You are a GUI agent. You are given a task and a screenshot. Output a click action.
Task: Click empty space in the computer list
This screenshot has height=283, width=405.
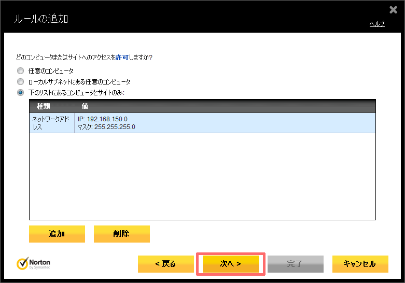202,176
